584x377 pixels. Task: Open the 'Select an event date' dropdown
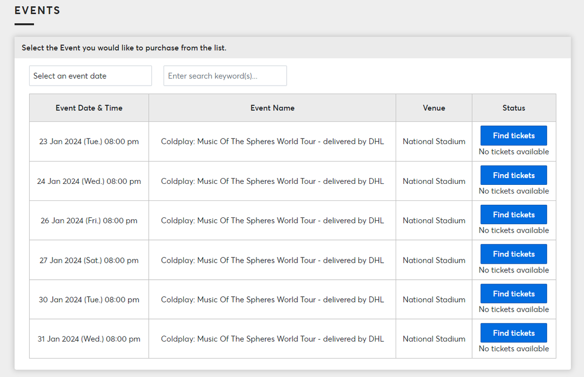click(x=91, y=76)
